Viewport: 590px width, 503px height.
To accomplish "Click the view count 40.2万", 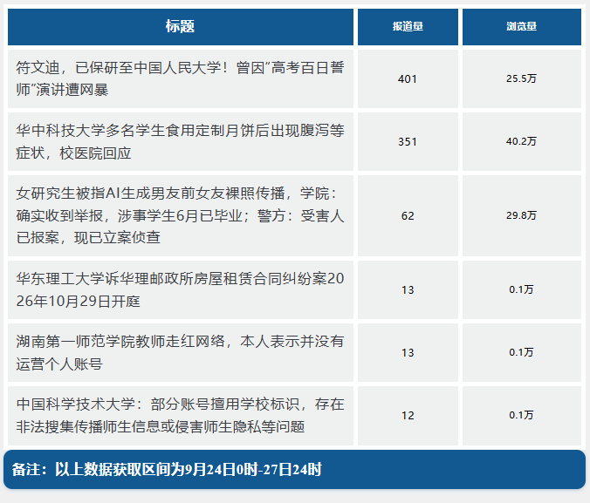I will tap(521, 141).
